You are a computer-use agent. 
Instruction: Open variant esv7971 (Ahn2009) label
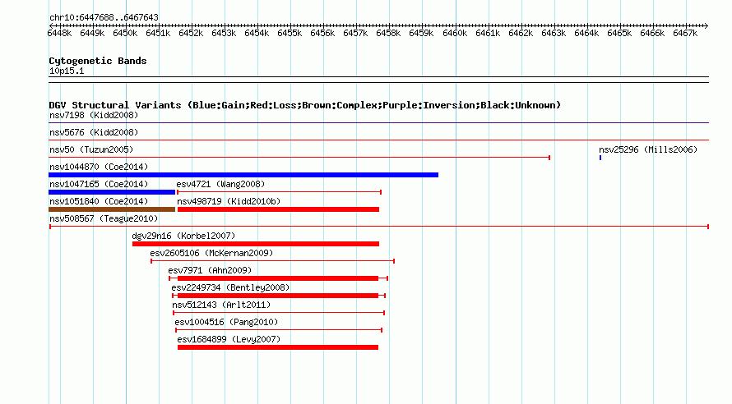point(210,270)
